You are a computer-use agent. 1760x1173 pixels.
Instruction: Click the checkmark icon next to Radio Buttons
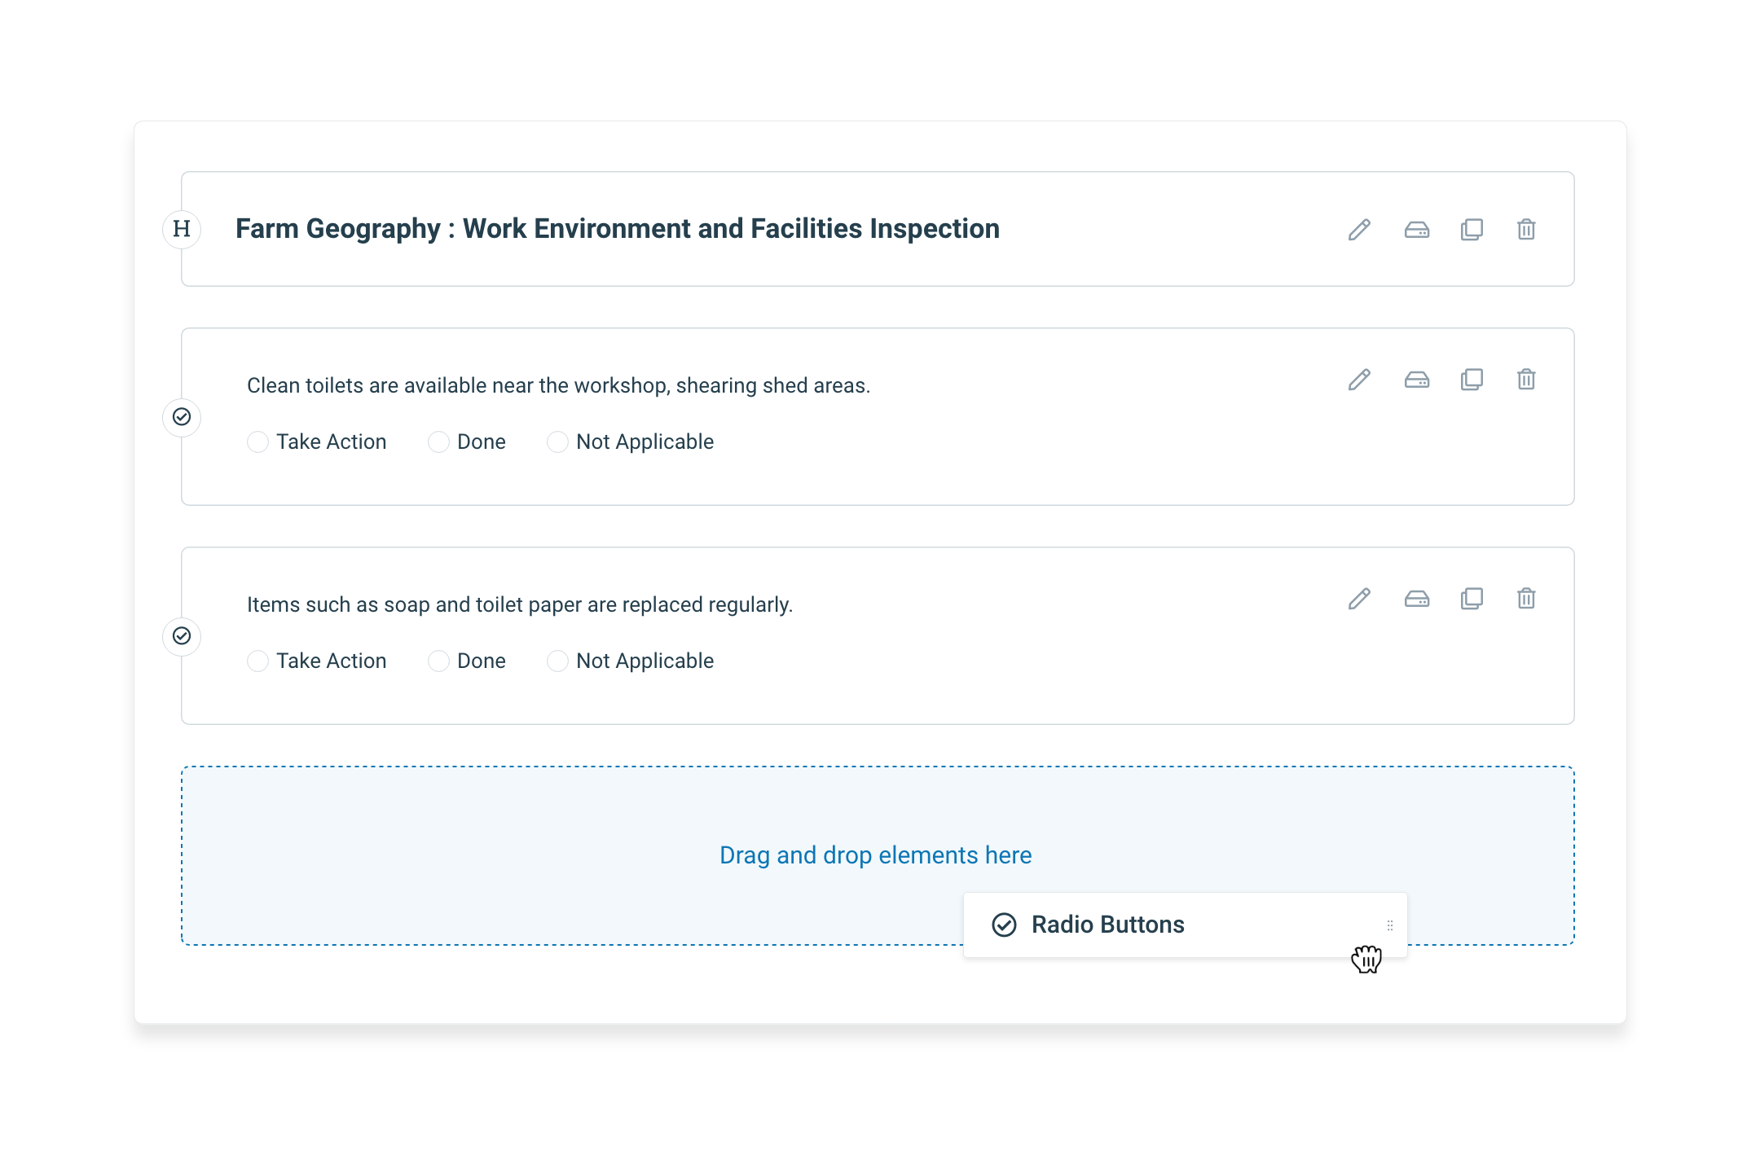tap(1003, 925)
